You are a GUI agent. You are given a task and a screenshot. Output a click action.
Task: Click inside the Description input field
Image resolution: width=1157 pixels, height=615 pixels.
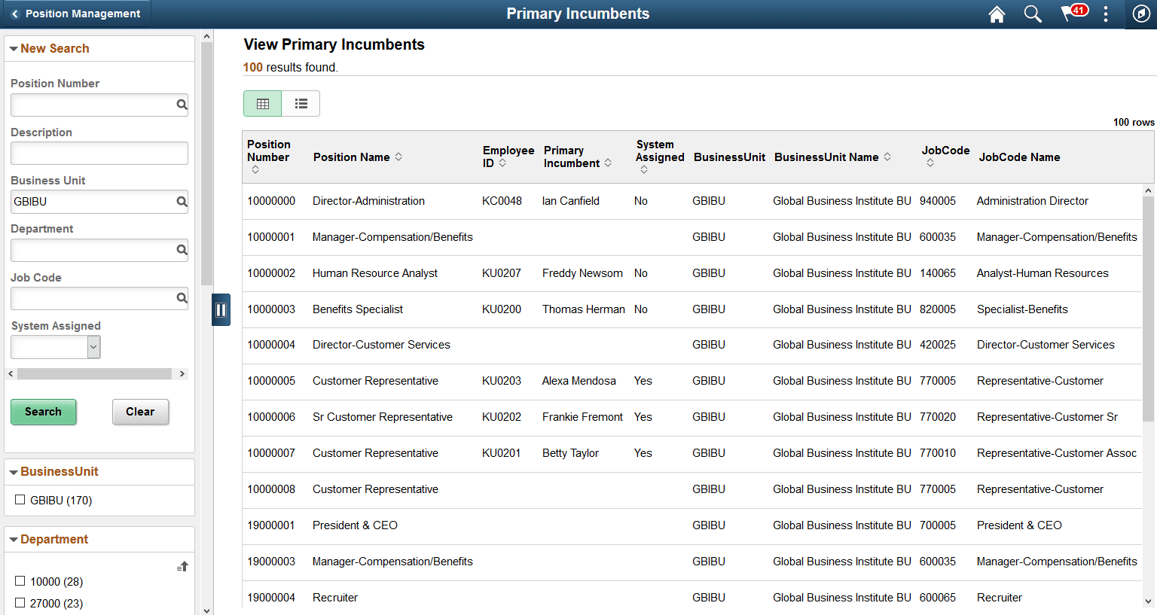[x=99, y=153]
